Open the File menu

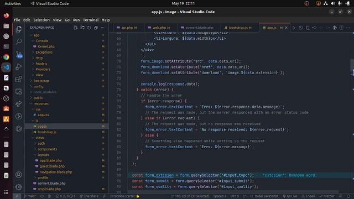point(17,20)
